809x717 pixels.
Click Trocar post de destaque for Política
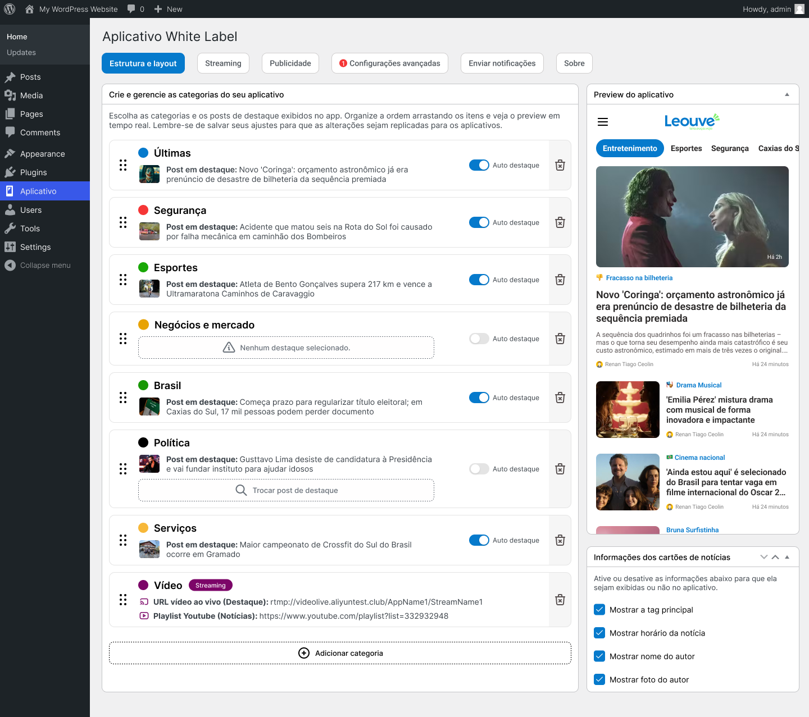[286, 490]
